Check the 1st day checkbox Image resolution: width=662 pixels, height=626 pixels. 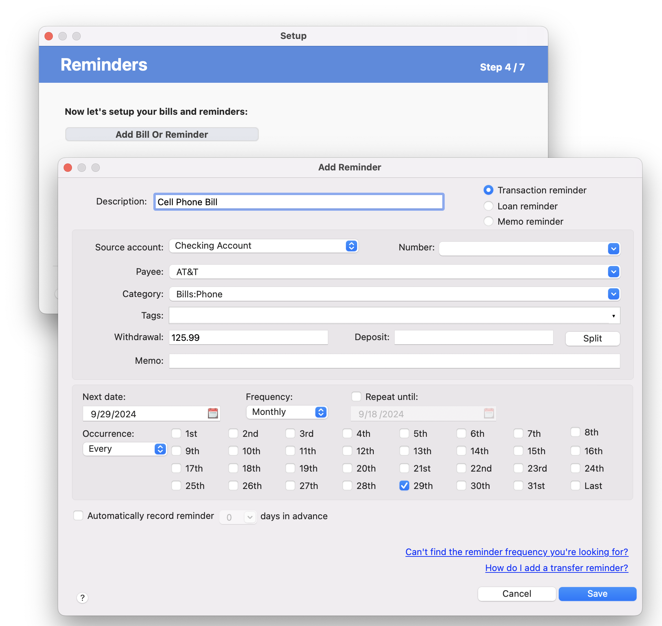point(176,433)
